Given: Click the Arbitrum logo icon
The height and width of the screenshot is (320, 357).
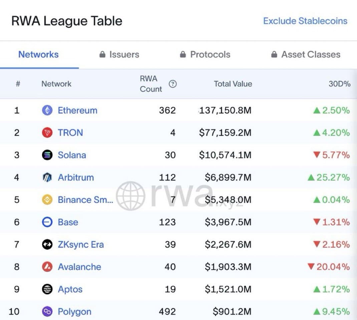Looking at the screenshot, I should [x=47, y=177].
